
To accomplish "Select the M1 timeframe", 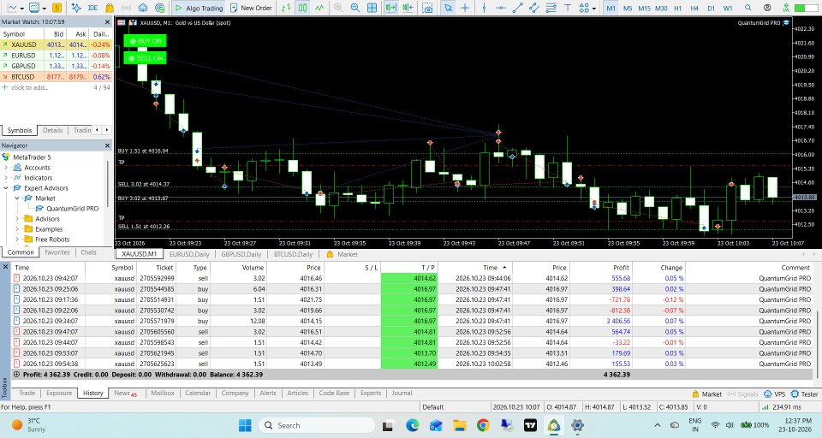I will pyautogui.click(x=611, y=8).
